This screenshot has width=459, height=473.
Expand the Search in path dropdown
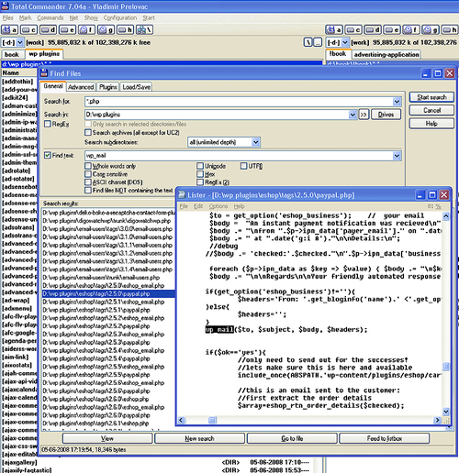click(353, 115)
